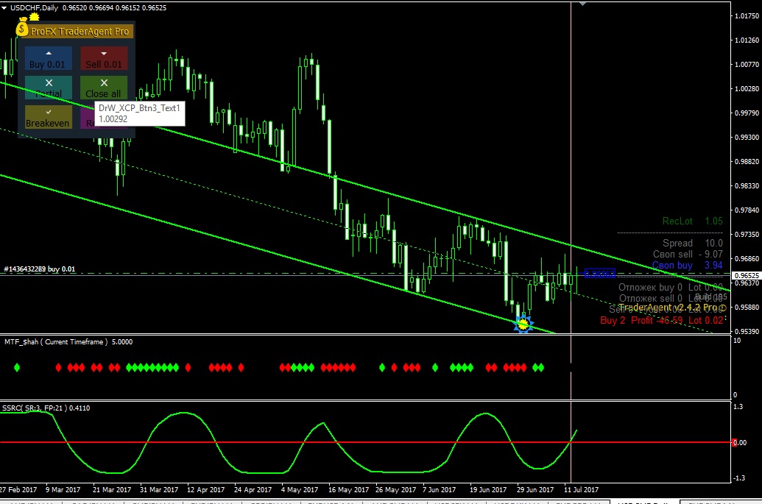Viewport: 762px width, 504px height.
Task: Click the 0.98820 price scale label
Action: pyautogui.click(x=747, y=162)
